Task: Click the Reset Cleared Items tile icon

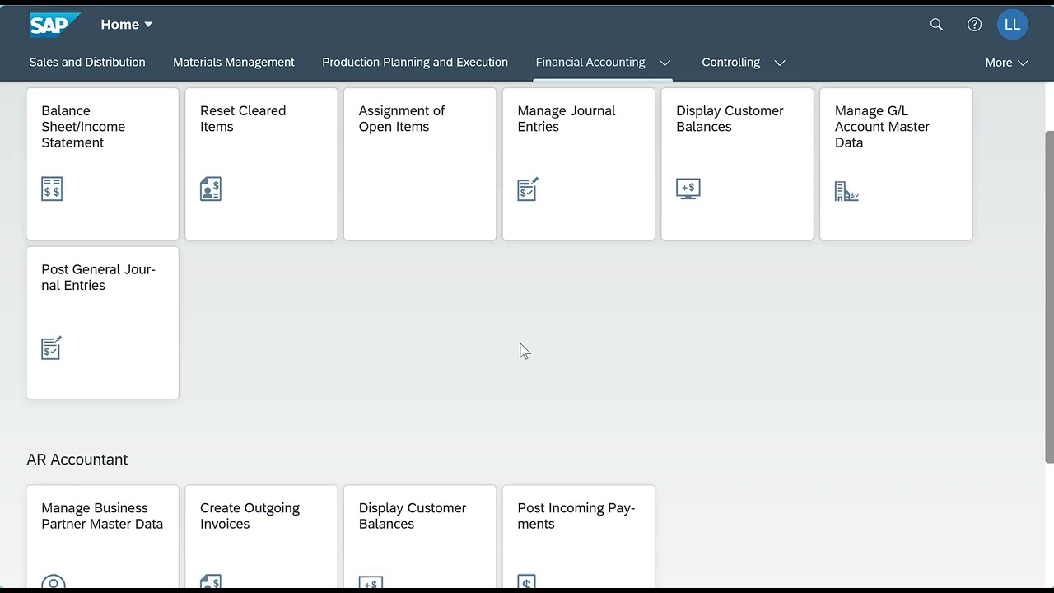Action: coord(211,189)
